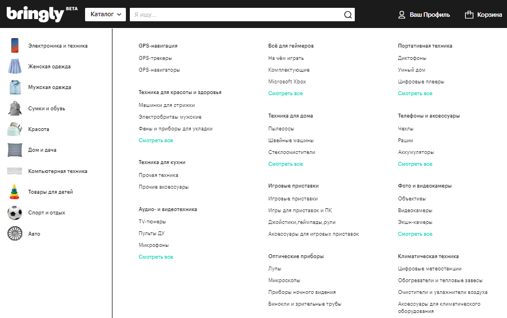This screenshot has height=318, width=507.
Task: Click the mint kettle Красота icon
Action: pos(15,129)
